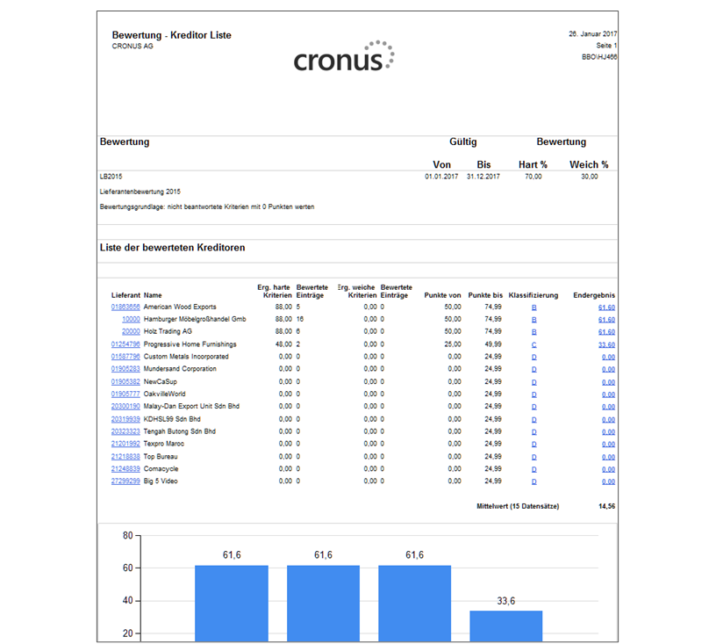Screen dimensions: 716x644
Task: Select the name American Wood Exports
Action: pos(180,308)
